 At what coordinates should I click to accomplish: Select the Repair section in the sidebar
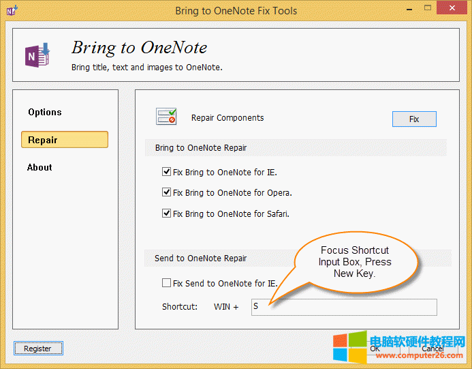[64, 140]
